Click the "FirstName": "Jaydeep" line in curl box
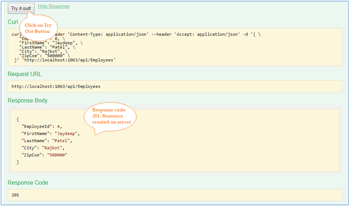 click(51, 43)
